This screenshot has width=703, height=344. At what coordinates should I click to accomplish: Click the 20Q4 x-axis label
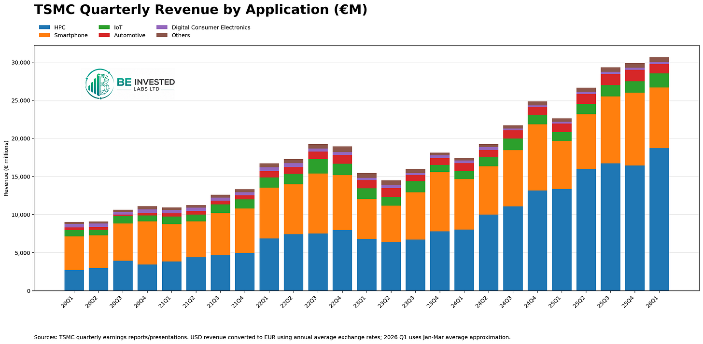pyautogui.click(x=141, y=302)
